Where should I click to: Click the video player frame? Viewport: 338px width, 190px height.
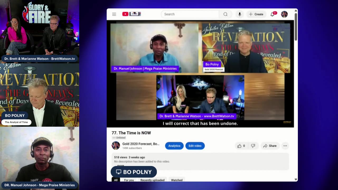[x=200, y=74]
